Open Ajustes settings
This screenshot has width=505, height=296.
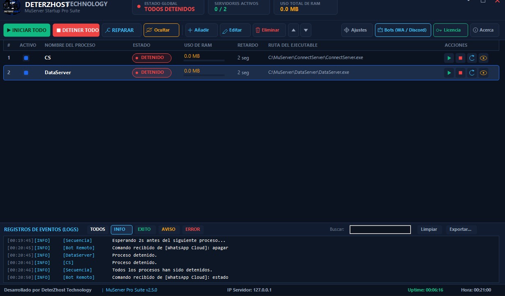pyautogui.click(x=357, y=30)
